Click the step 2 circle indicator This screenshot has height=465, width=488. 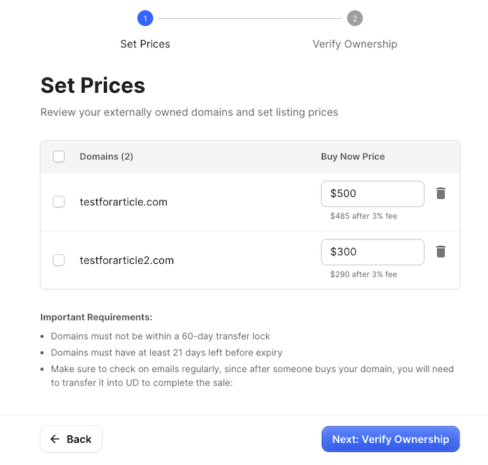click(355, 18)
